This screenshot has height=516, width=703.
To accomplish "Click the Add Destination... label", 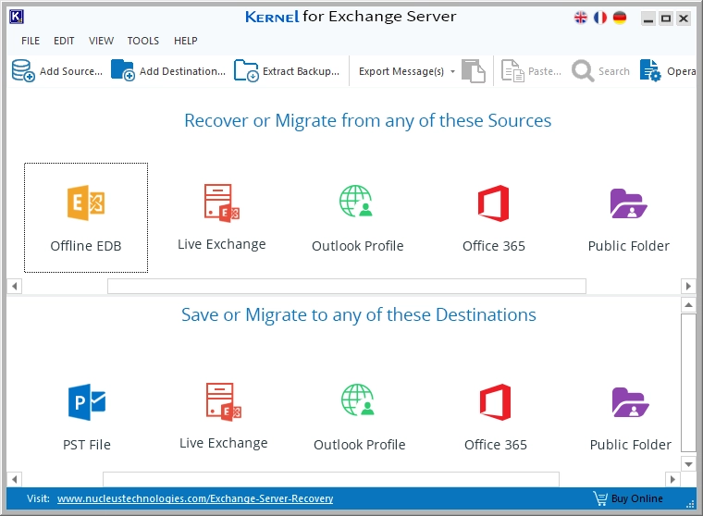I will [x=182, y=71].
